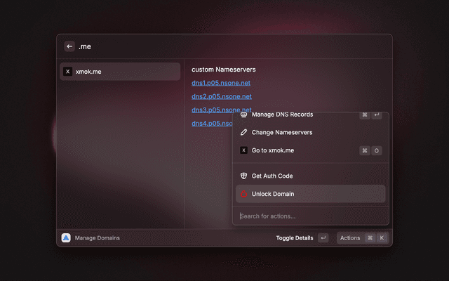This screenshot has width=449, height=281.
Task: Click the Manage DNS Records icon
Action: [x=243, y=115]
